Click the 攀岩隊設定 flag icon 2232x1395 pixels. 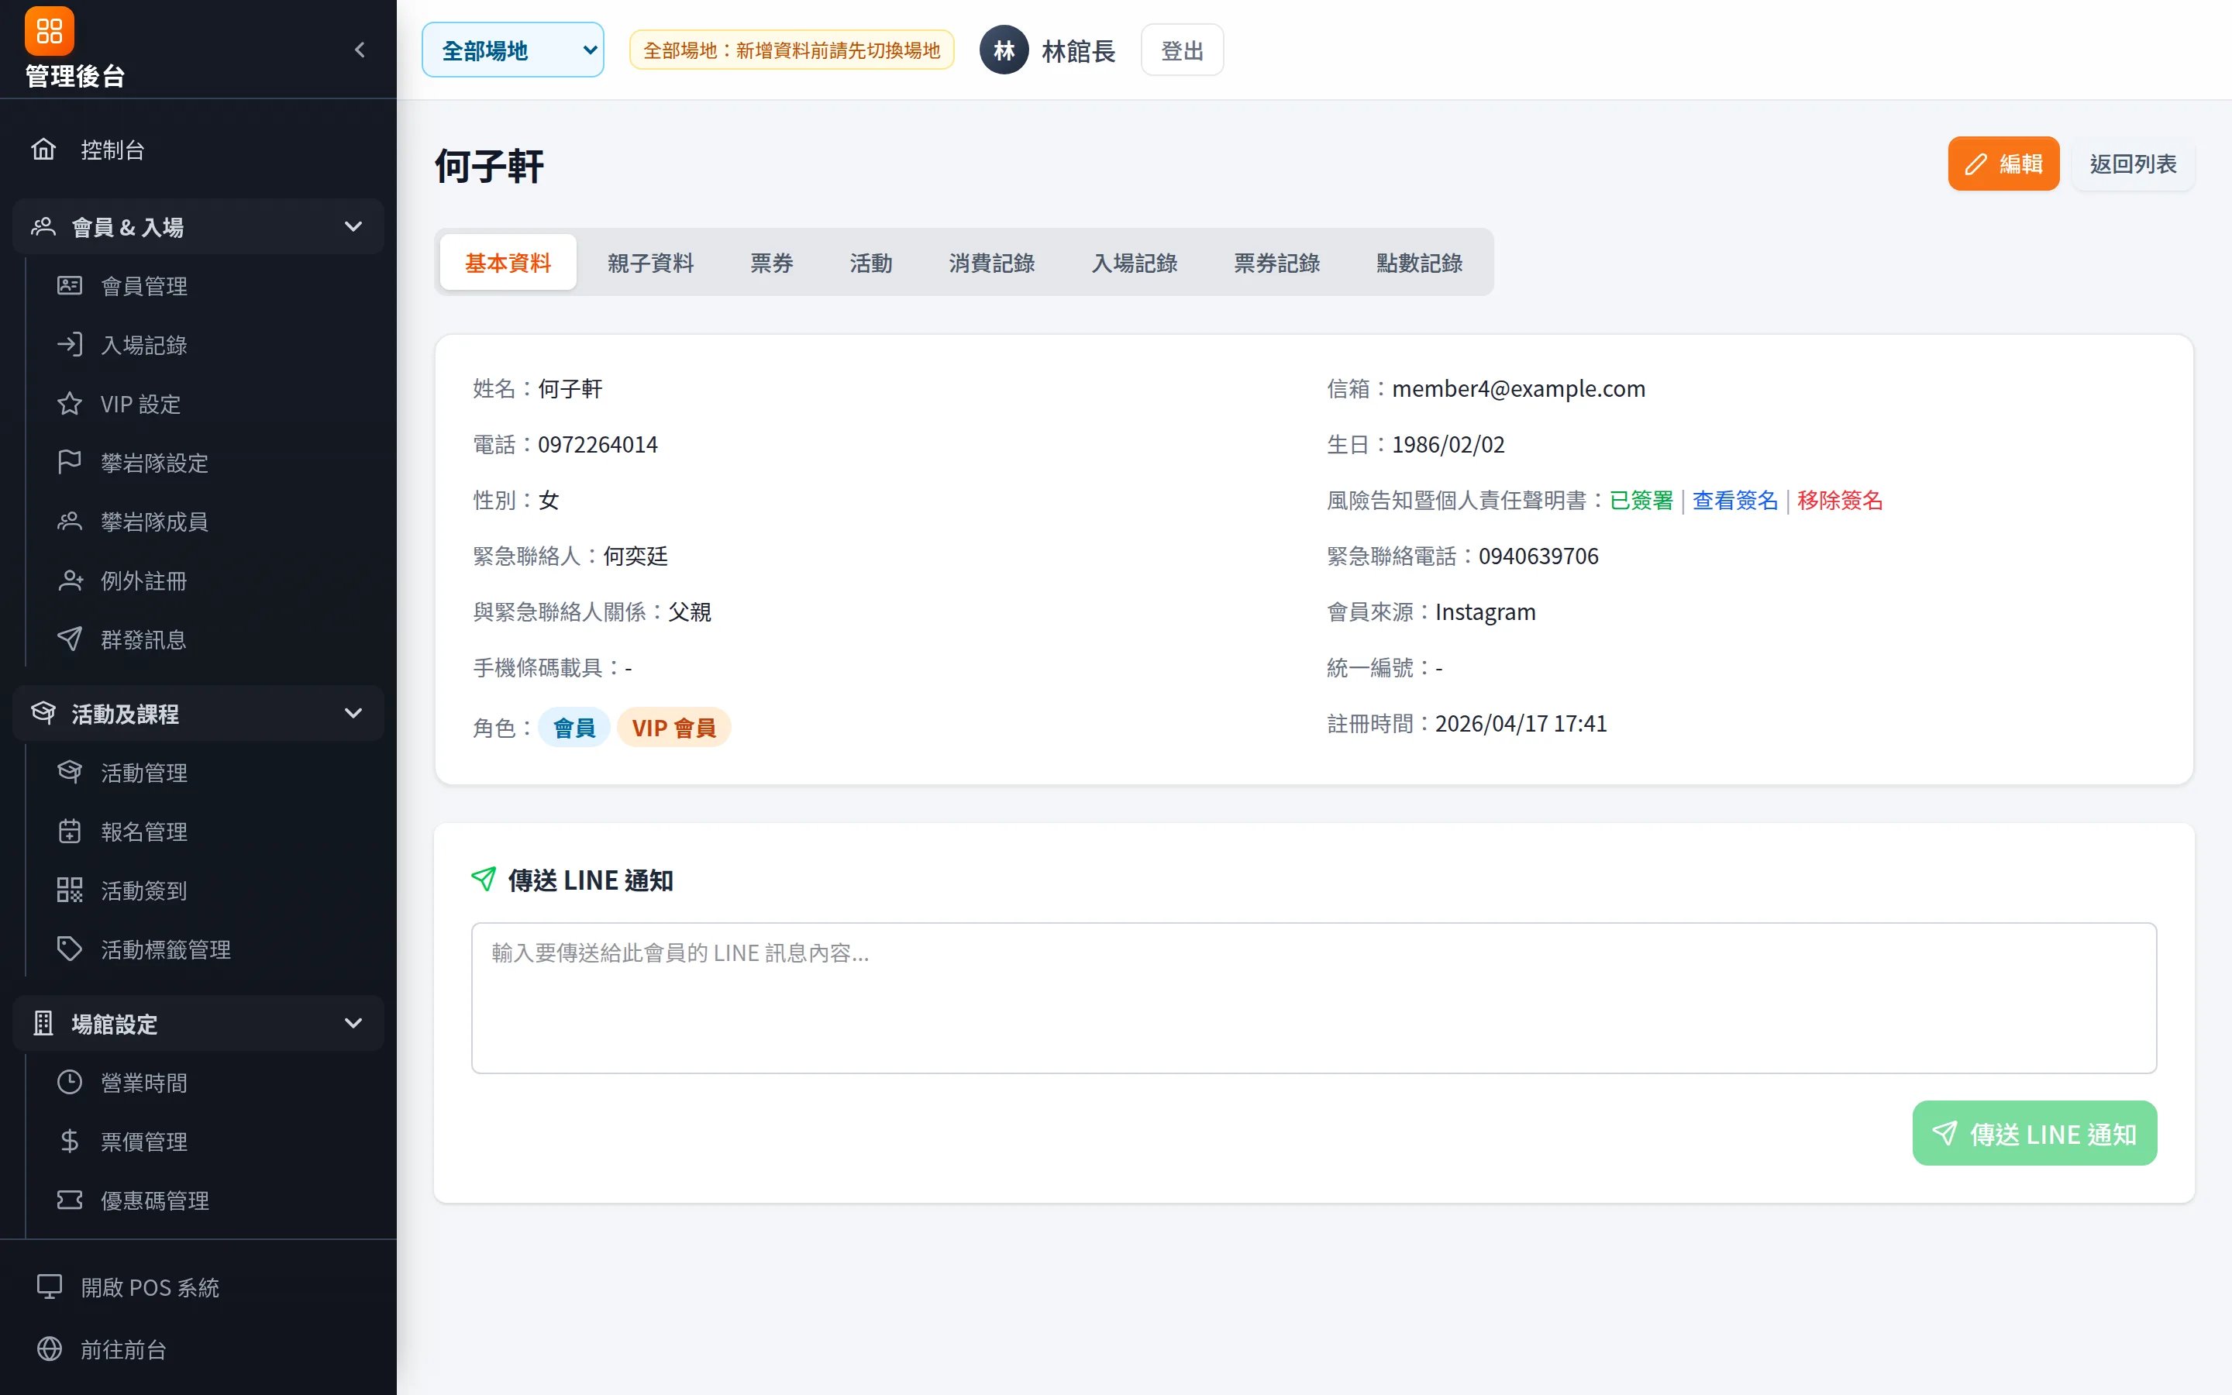click(x=70, y=462)
